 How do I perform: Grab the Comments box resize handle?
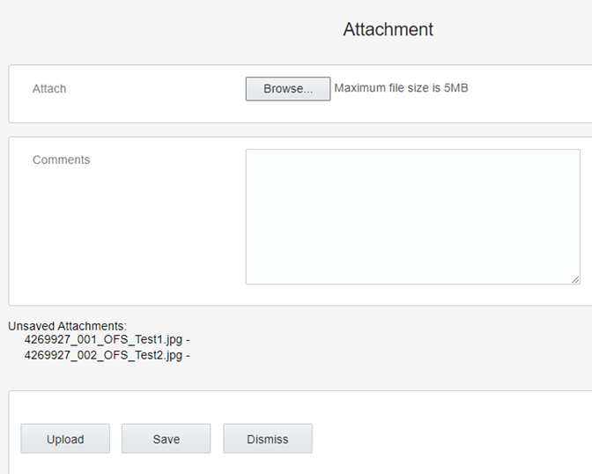pos(575,279)
